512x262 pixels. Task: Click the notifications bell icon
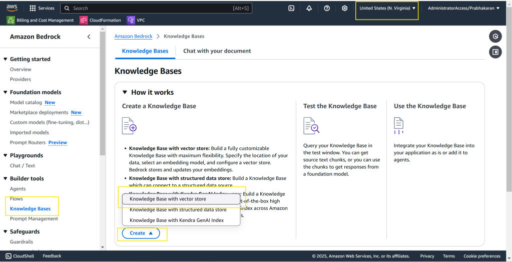coord(309,8)
